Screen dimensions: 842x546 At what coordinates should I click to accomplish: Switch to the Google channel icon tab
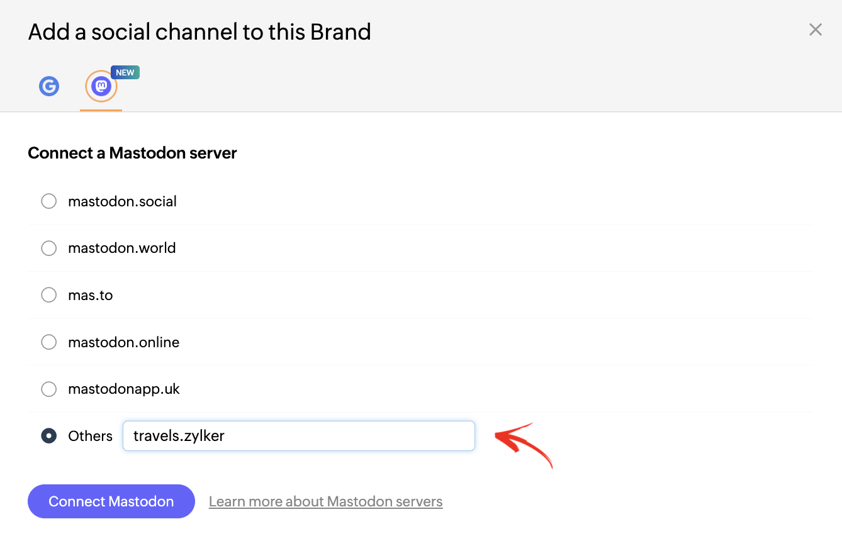[x=49, y=86]
